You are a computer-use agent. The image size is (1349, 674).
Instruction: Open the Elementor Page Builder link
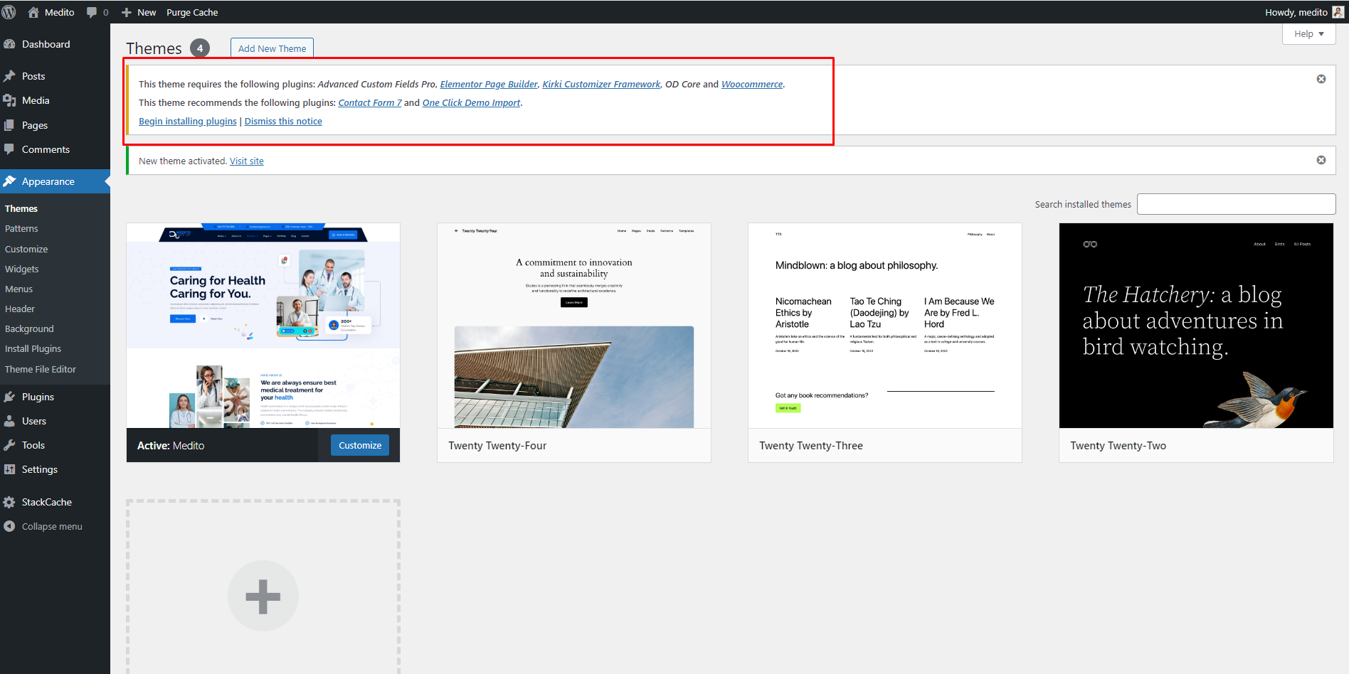pyautogui.click(x=488, y=84)
